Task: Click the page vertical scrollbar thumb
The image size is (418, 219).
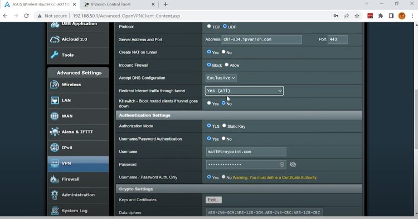Action: pyautogui.click(x=416, y=119)
